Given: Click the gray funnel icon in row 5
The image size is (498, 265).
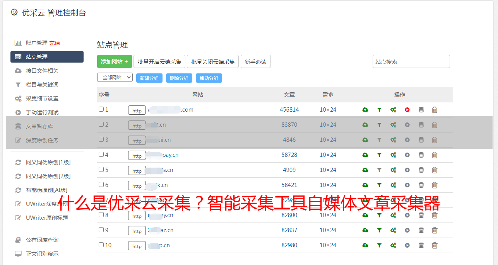Looking at the screenshot, I should [379, 170].
